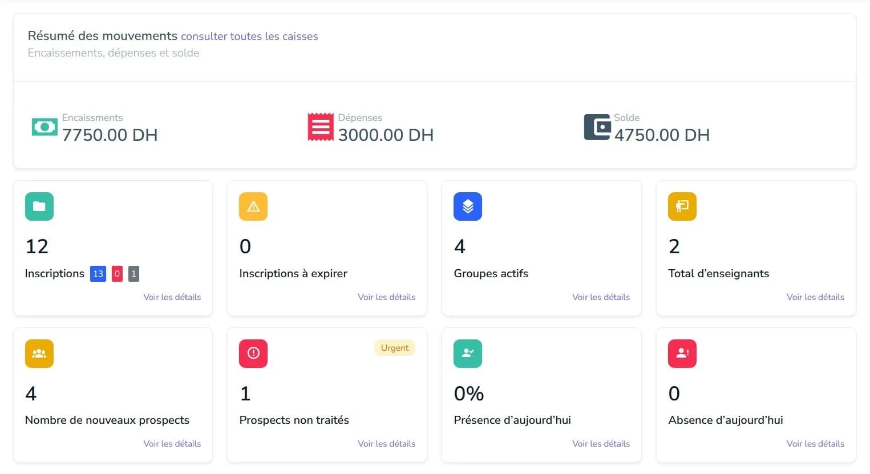Click the blue Groupes actifs layers icon
The image size is (870, 474).
click(468, 206)
